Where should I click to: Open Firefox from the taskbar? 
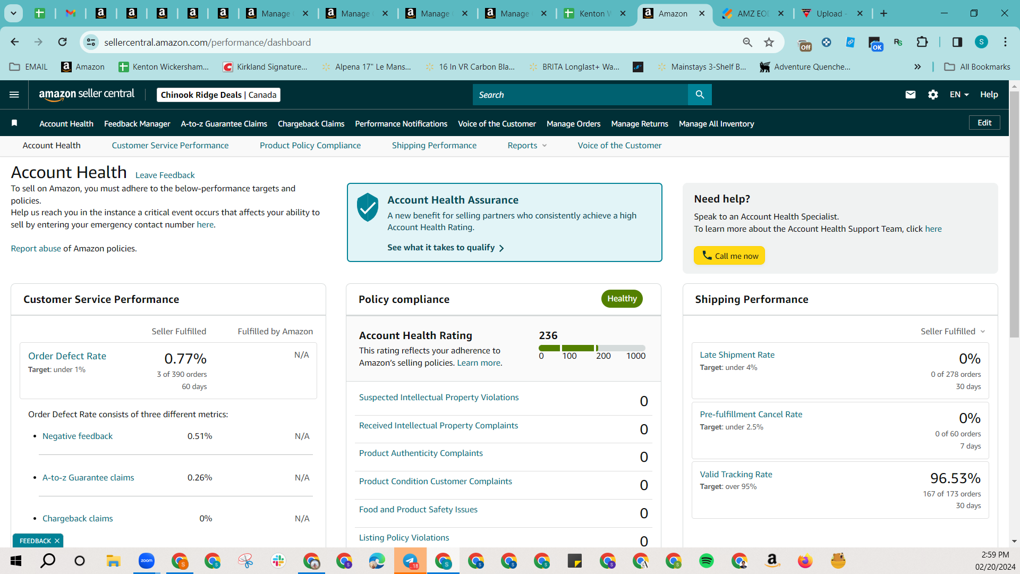coord(805,561)
